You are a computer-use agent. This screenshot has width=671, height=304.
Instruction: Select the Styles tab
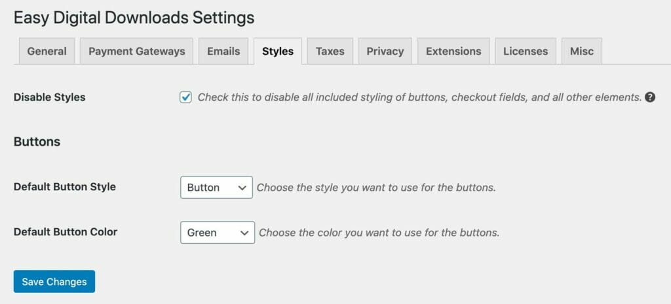click(278, 51)
